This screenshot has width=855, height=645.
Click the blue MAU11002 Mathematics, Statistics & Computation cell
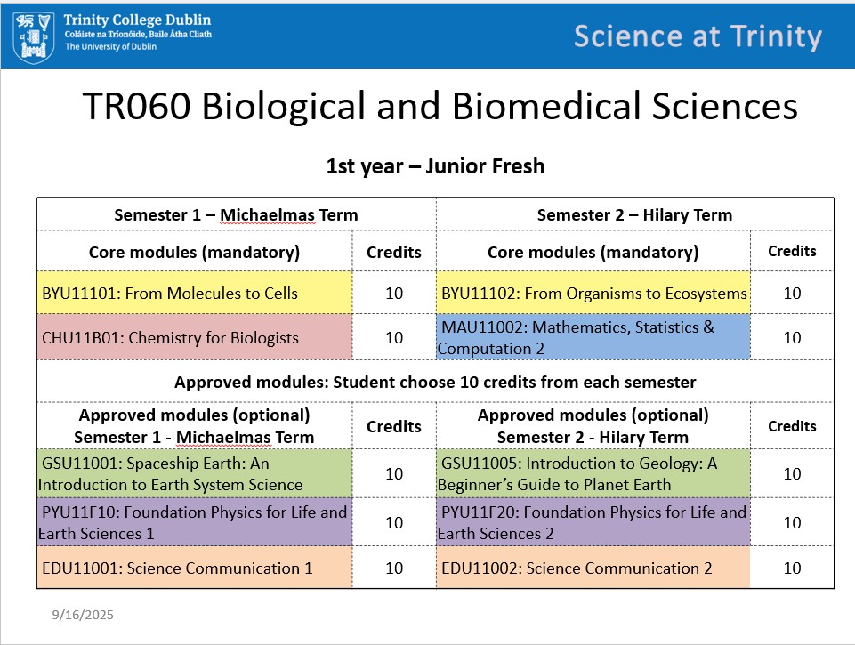click(593, 337)
